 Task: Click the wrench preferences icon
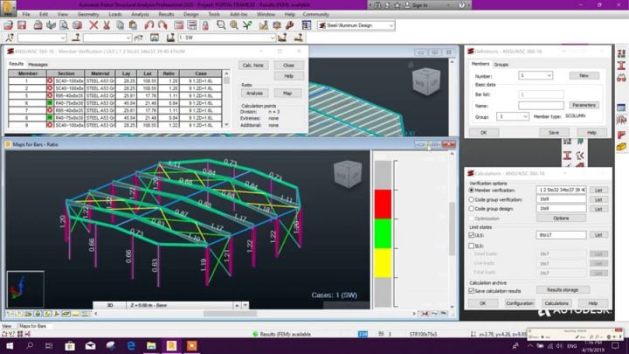pos(290,25)
